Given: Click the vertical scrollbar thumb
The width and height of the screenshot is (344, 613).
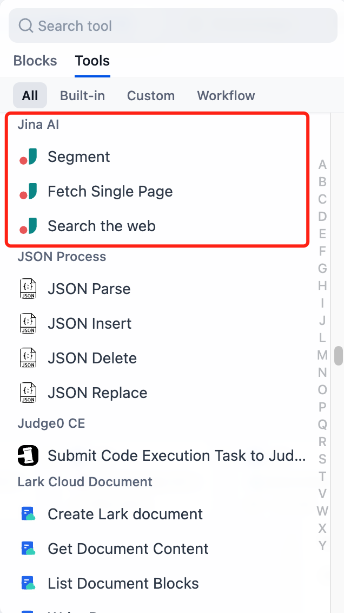Looking at the screenshot, I should (x=339, y=356).
